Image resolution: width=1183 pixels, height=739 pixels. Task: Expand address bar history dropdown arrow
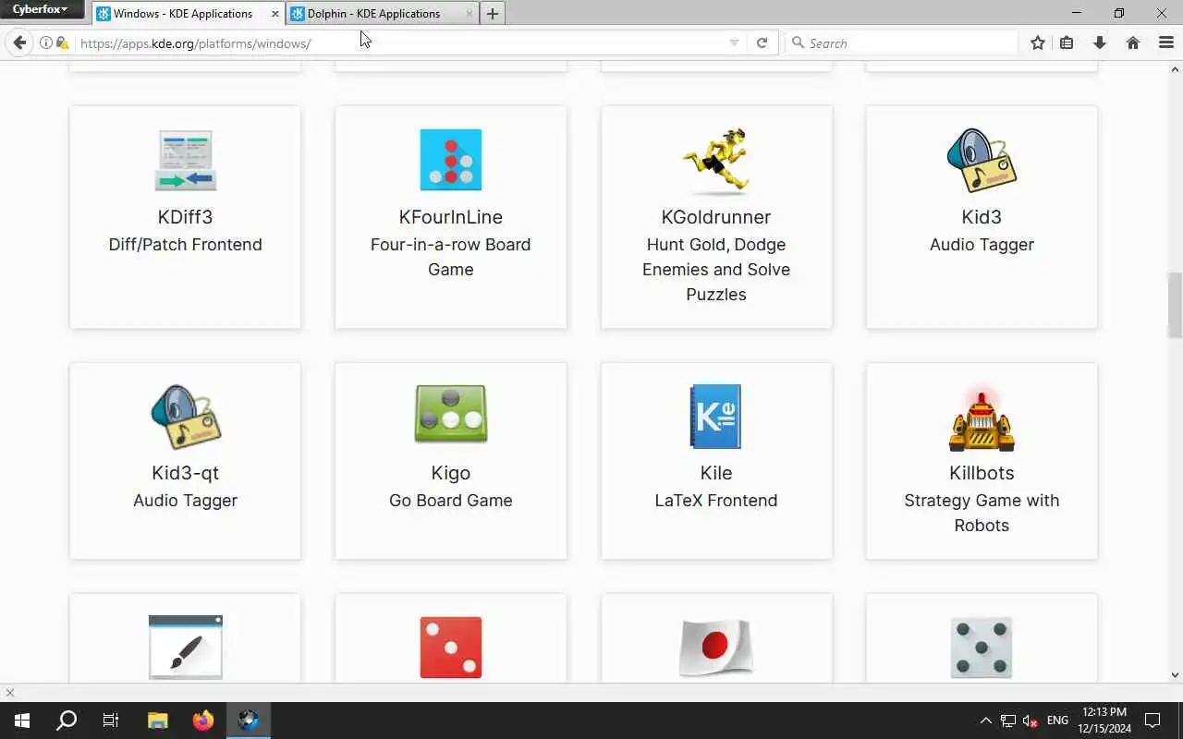click(734, 42)
